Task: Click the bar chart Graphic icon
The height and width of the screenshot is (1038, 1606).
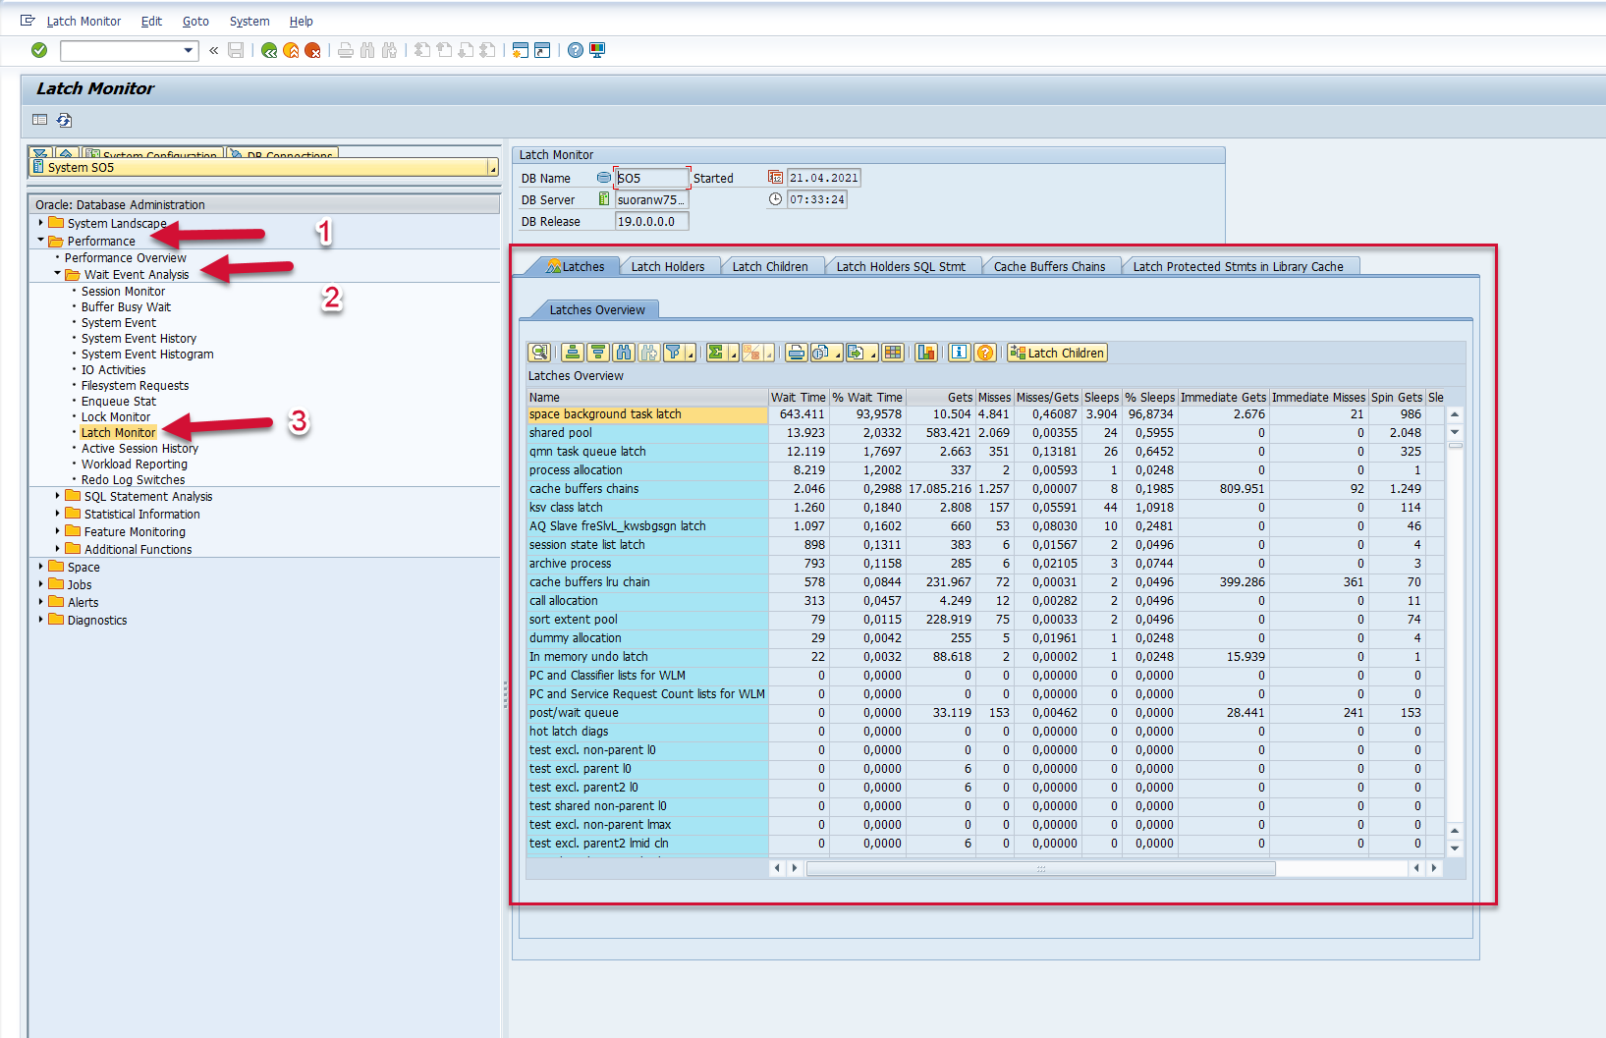Action: coord(925,353)
